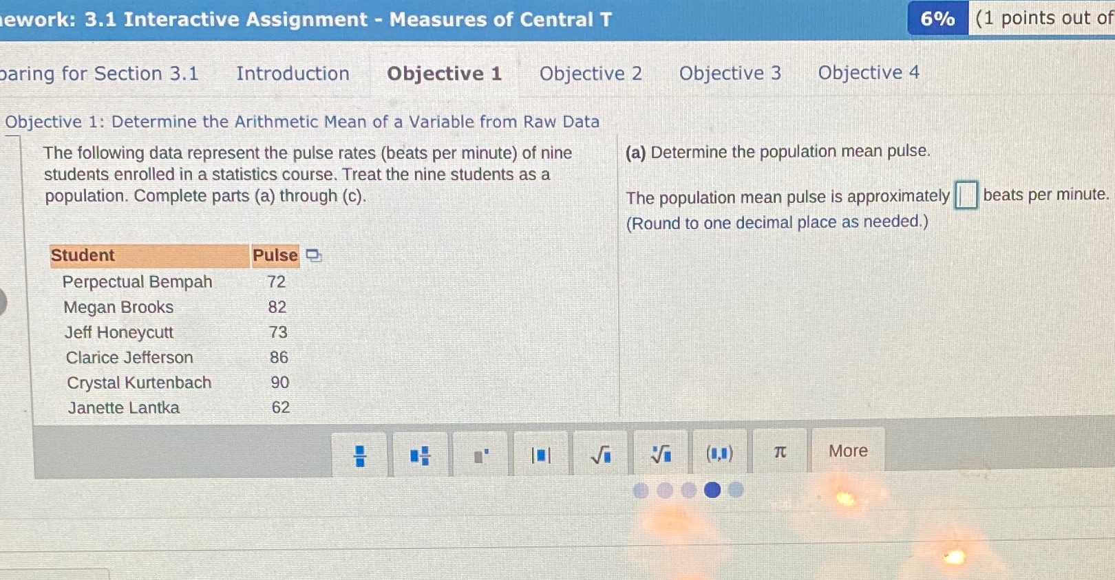Insert a fraction using the fraction icon
The width and height of the screenshot is (1115, 580).
(360, 453)
